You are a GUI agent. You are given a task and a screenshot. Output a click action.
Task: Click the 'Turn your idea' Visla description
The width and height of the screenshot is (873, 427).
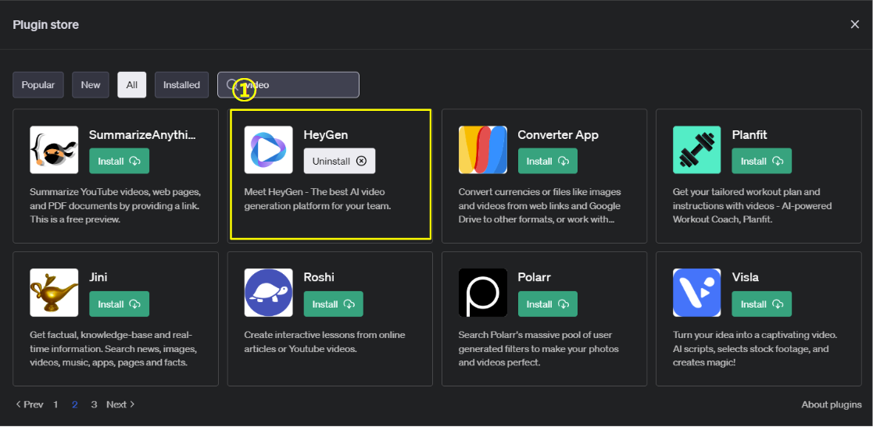tap(755, 349)
